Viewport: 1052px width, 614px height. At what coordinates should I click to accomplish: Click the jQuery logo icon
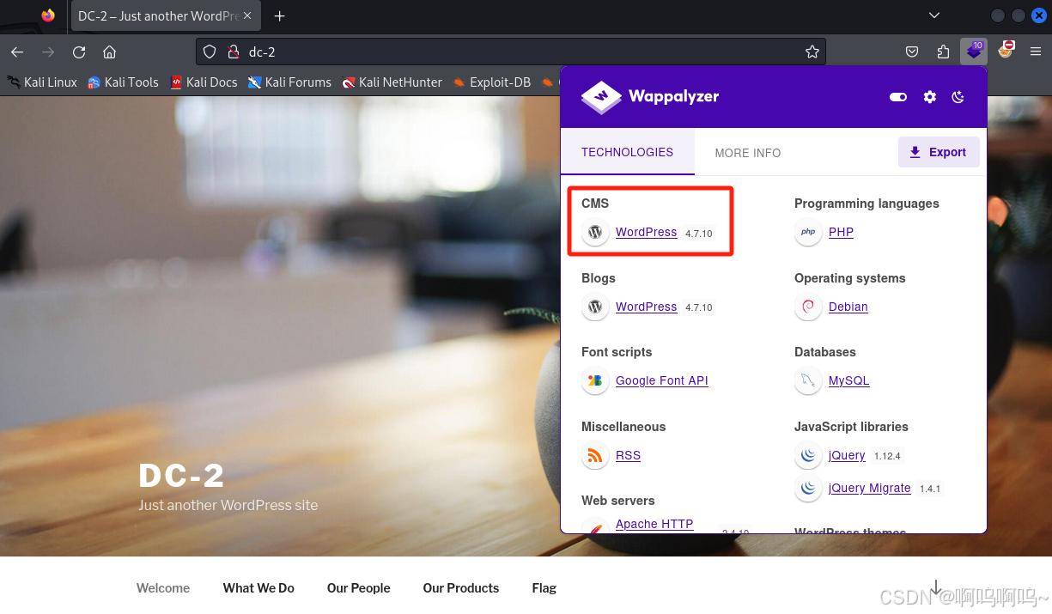coord(808,455)
